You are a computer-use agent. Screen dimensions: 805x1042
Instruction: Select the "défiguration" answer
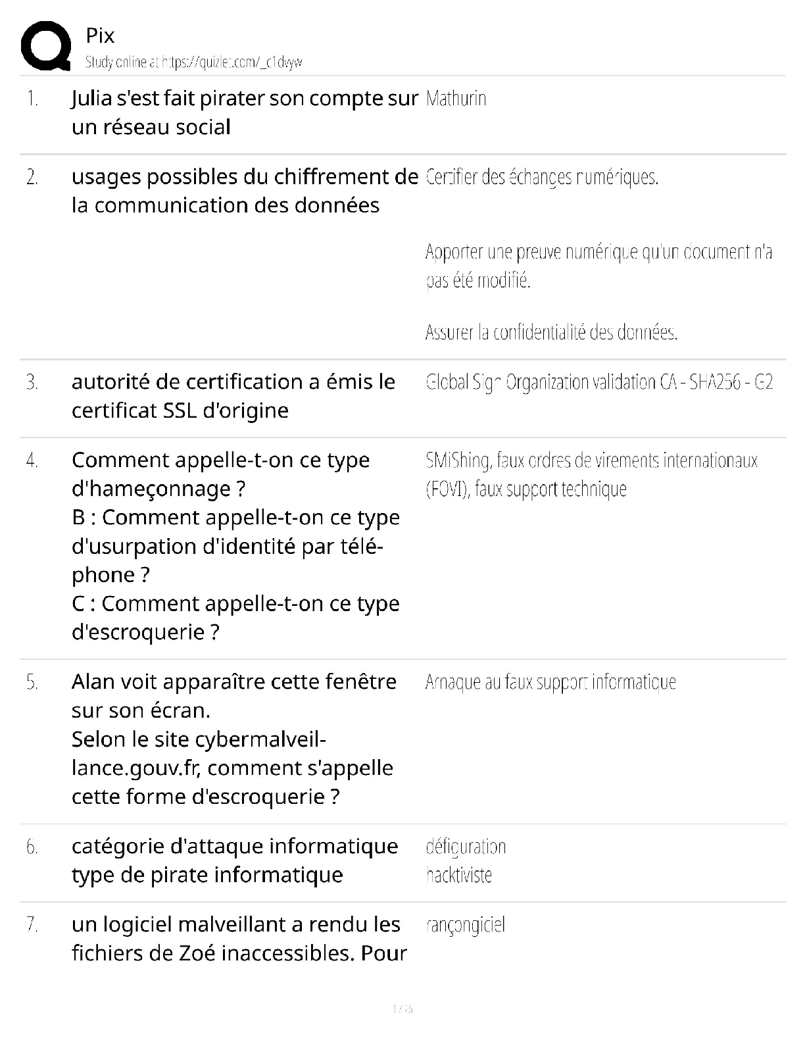click(466, 847)
